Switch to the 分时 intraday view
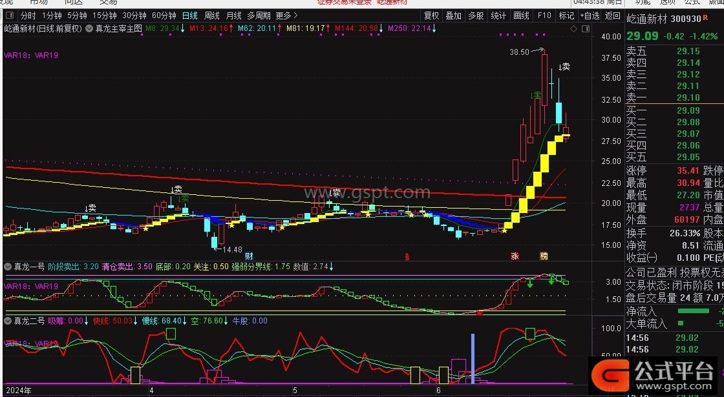This screenshot has width=724, height=397. tap(28, 15)
